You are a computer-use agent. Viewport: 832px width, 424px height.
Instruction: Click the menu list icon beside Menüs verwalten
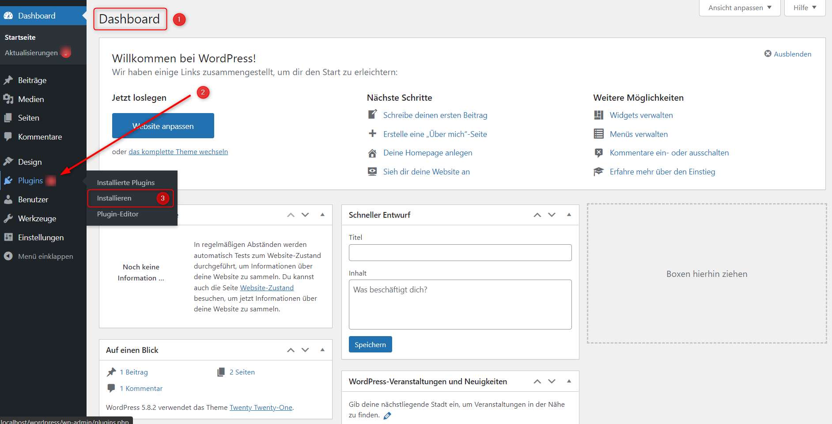click(599, 134)
